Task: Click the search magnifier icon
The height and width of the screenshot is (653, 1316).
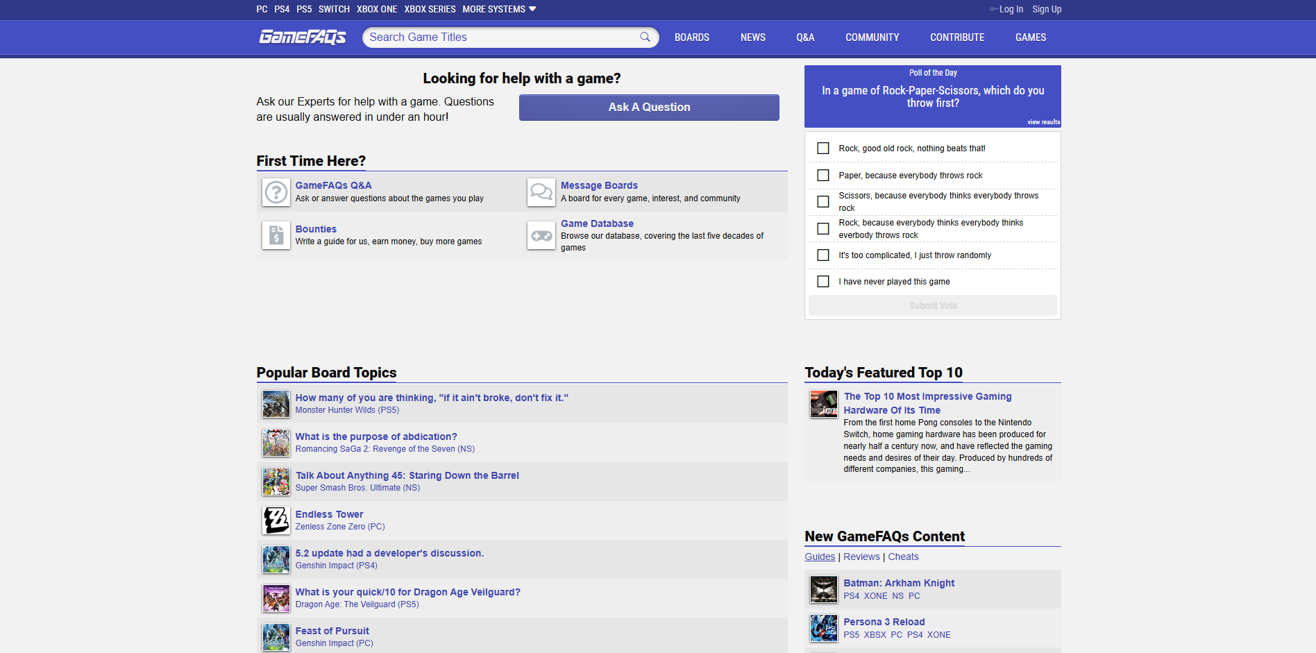Action: [645, 37]
